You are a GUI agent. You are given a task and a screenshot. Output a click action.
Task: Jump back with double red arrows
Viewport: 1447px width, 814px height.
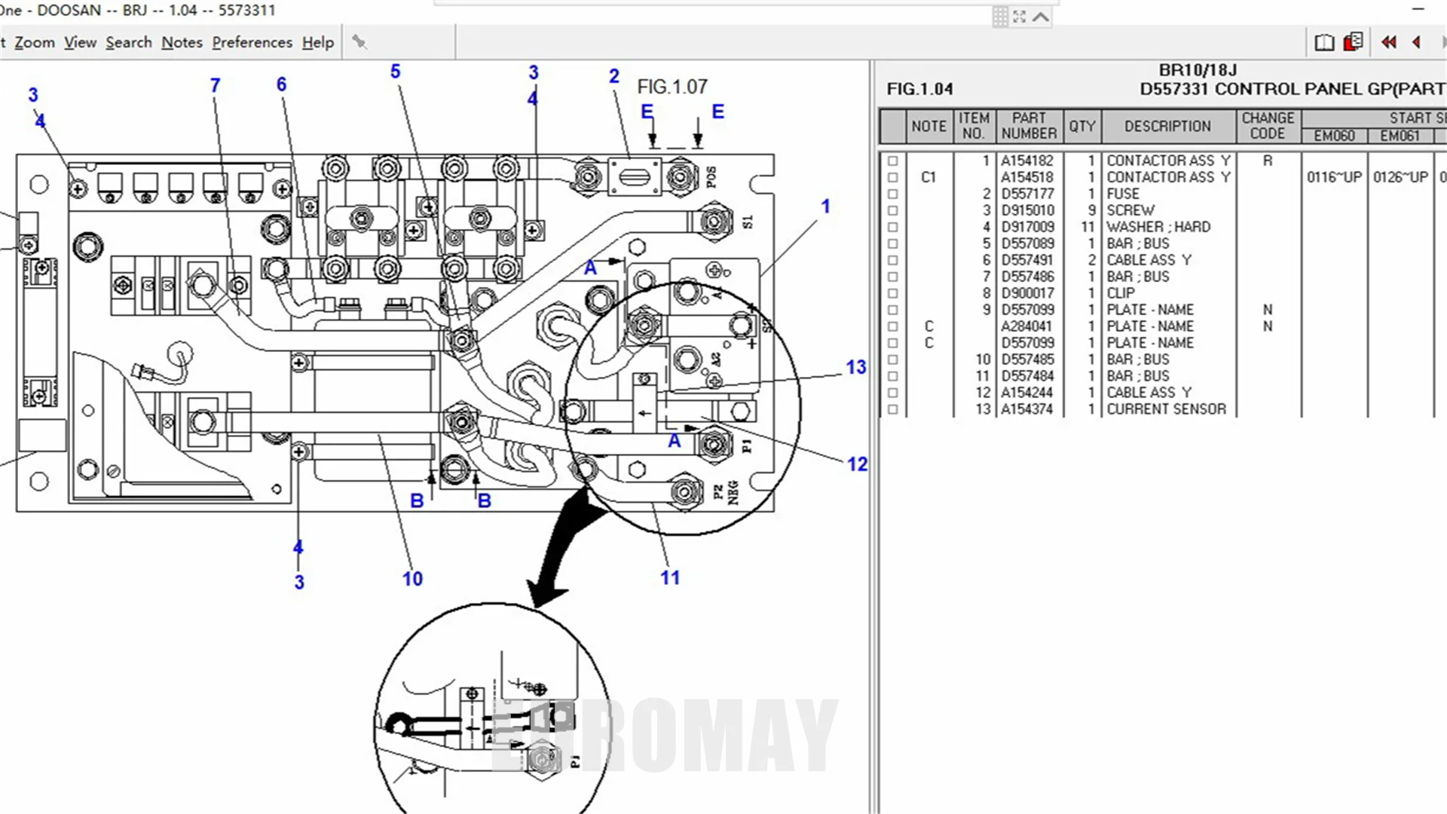point(1388,42)
